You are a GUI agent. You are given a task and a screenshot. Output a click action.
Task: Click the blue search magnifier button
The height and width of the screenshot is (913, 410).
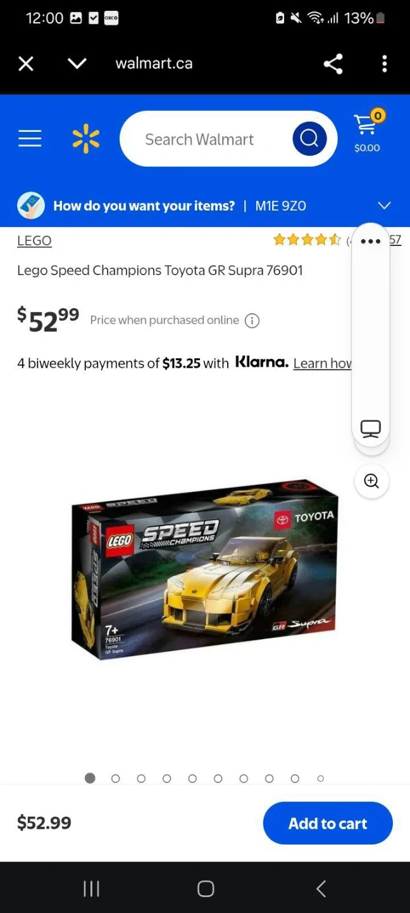309,139
